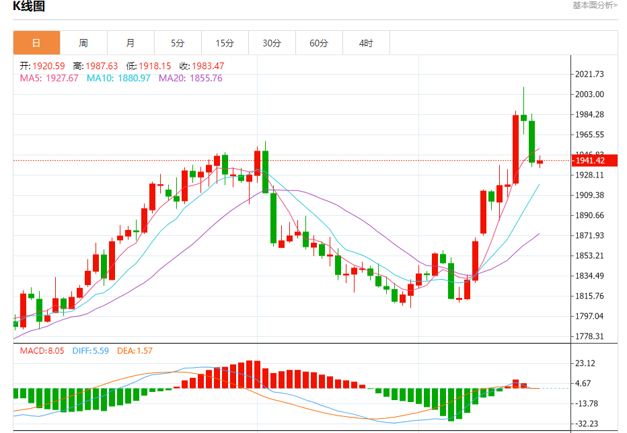Click the 1778.31 price axis label
Viewport: 627px width, 433px height.
point(589,336)
